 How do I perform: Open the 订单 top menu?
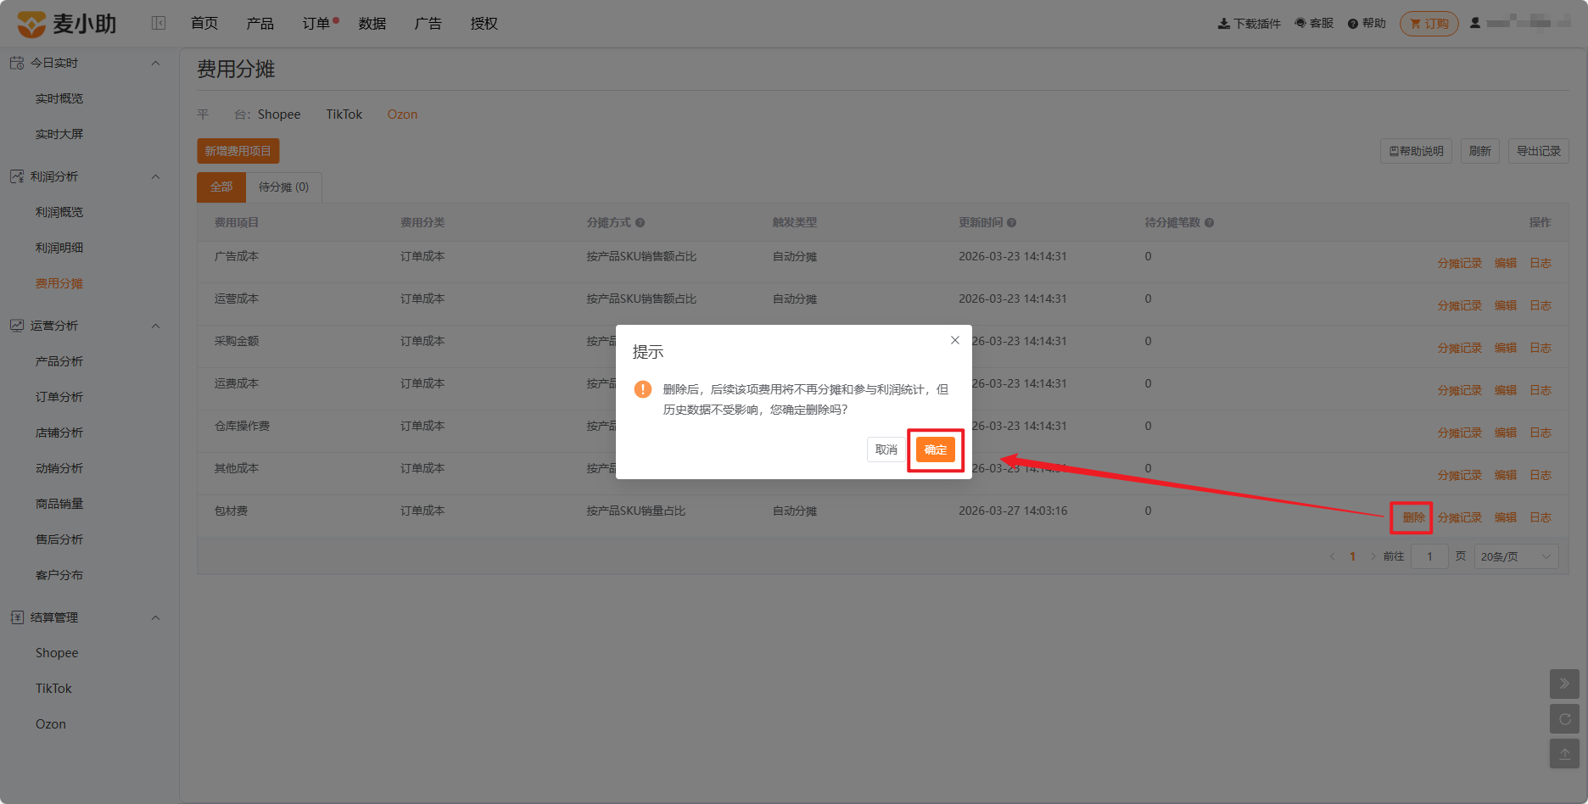316,24
